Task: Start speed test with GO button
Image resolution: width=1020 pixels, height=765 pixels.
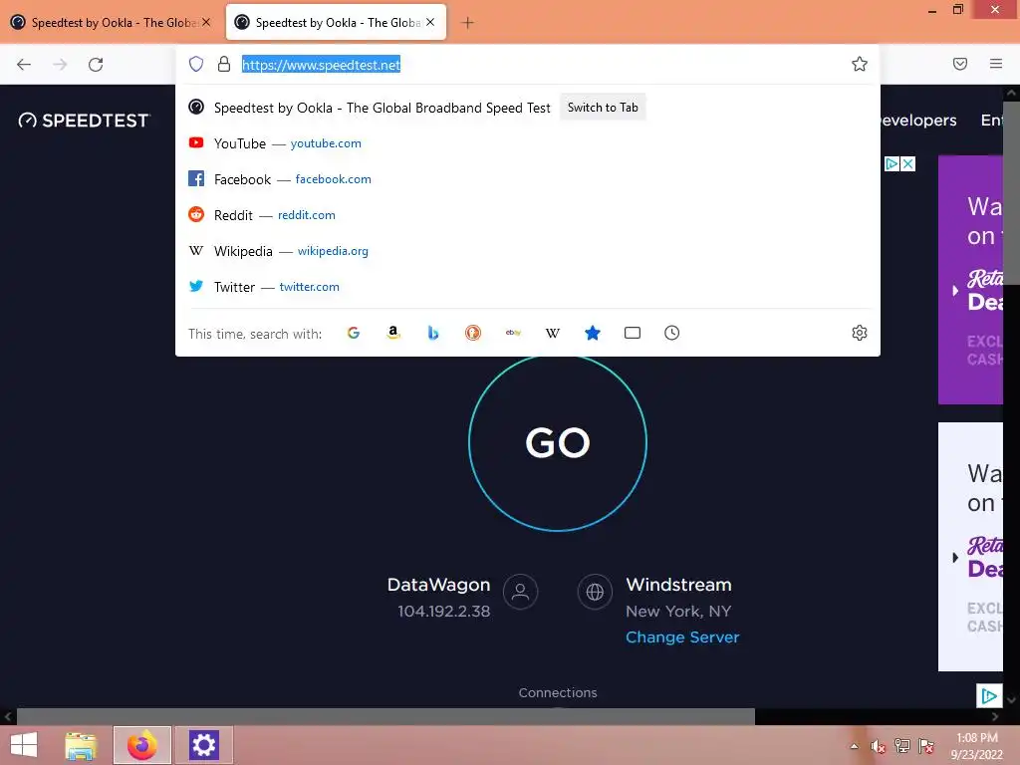Action: [x=558, y=443]
